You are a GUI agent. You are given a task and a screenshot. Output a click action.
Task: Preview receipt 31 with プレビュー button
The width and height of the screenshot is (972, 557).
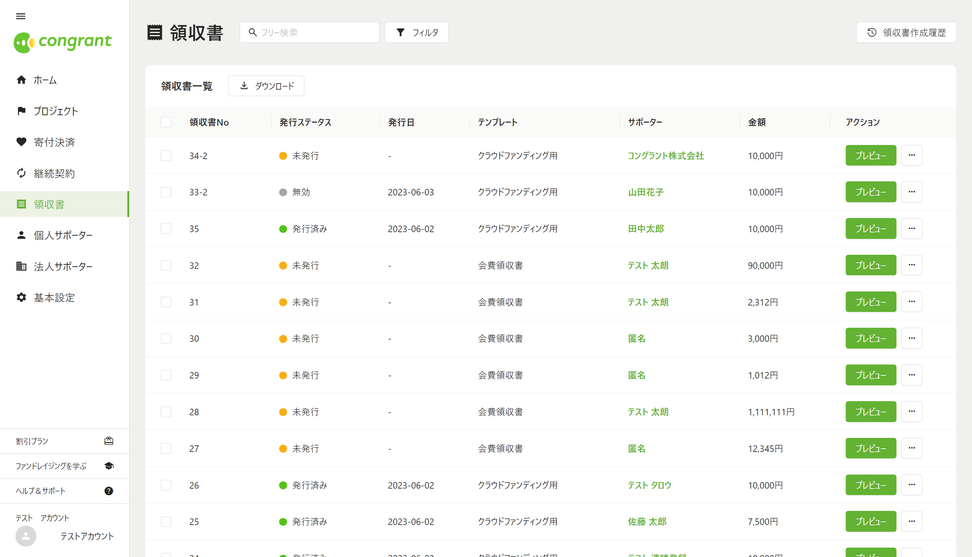point(870,302)
